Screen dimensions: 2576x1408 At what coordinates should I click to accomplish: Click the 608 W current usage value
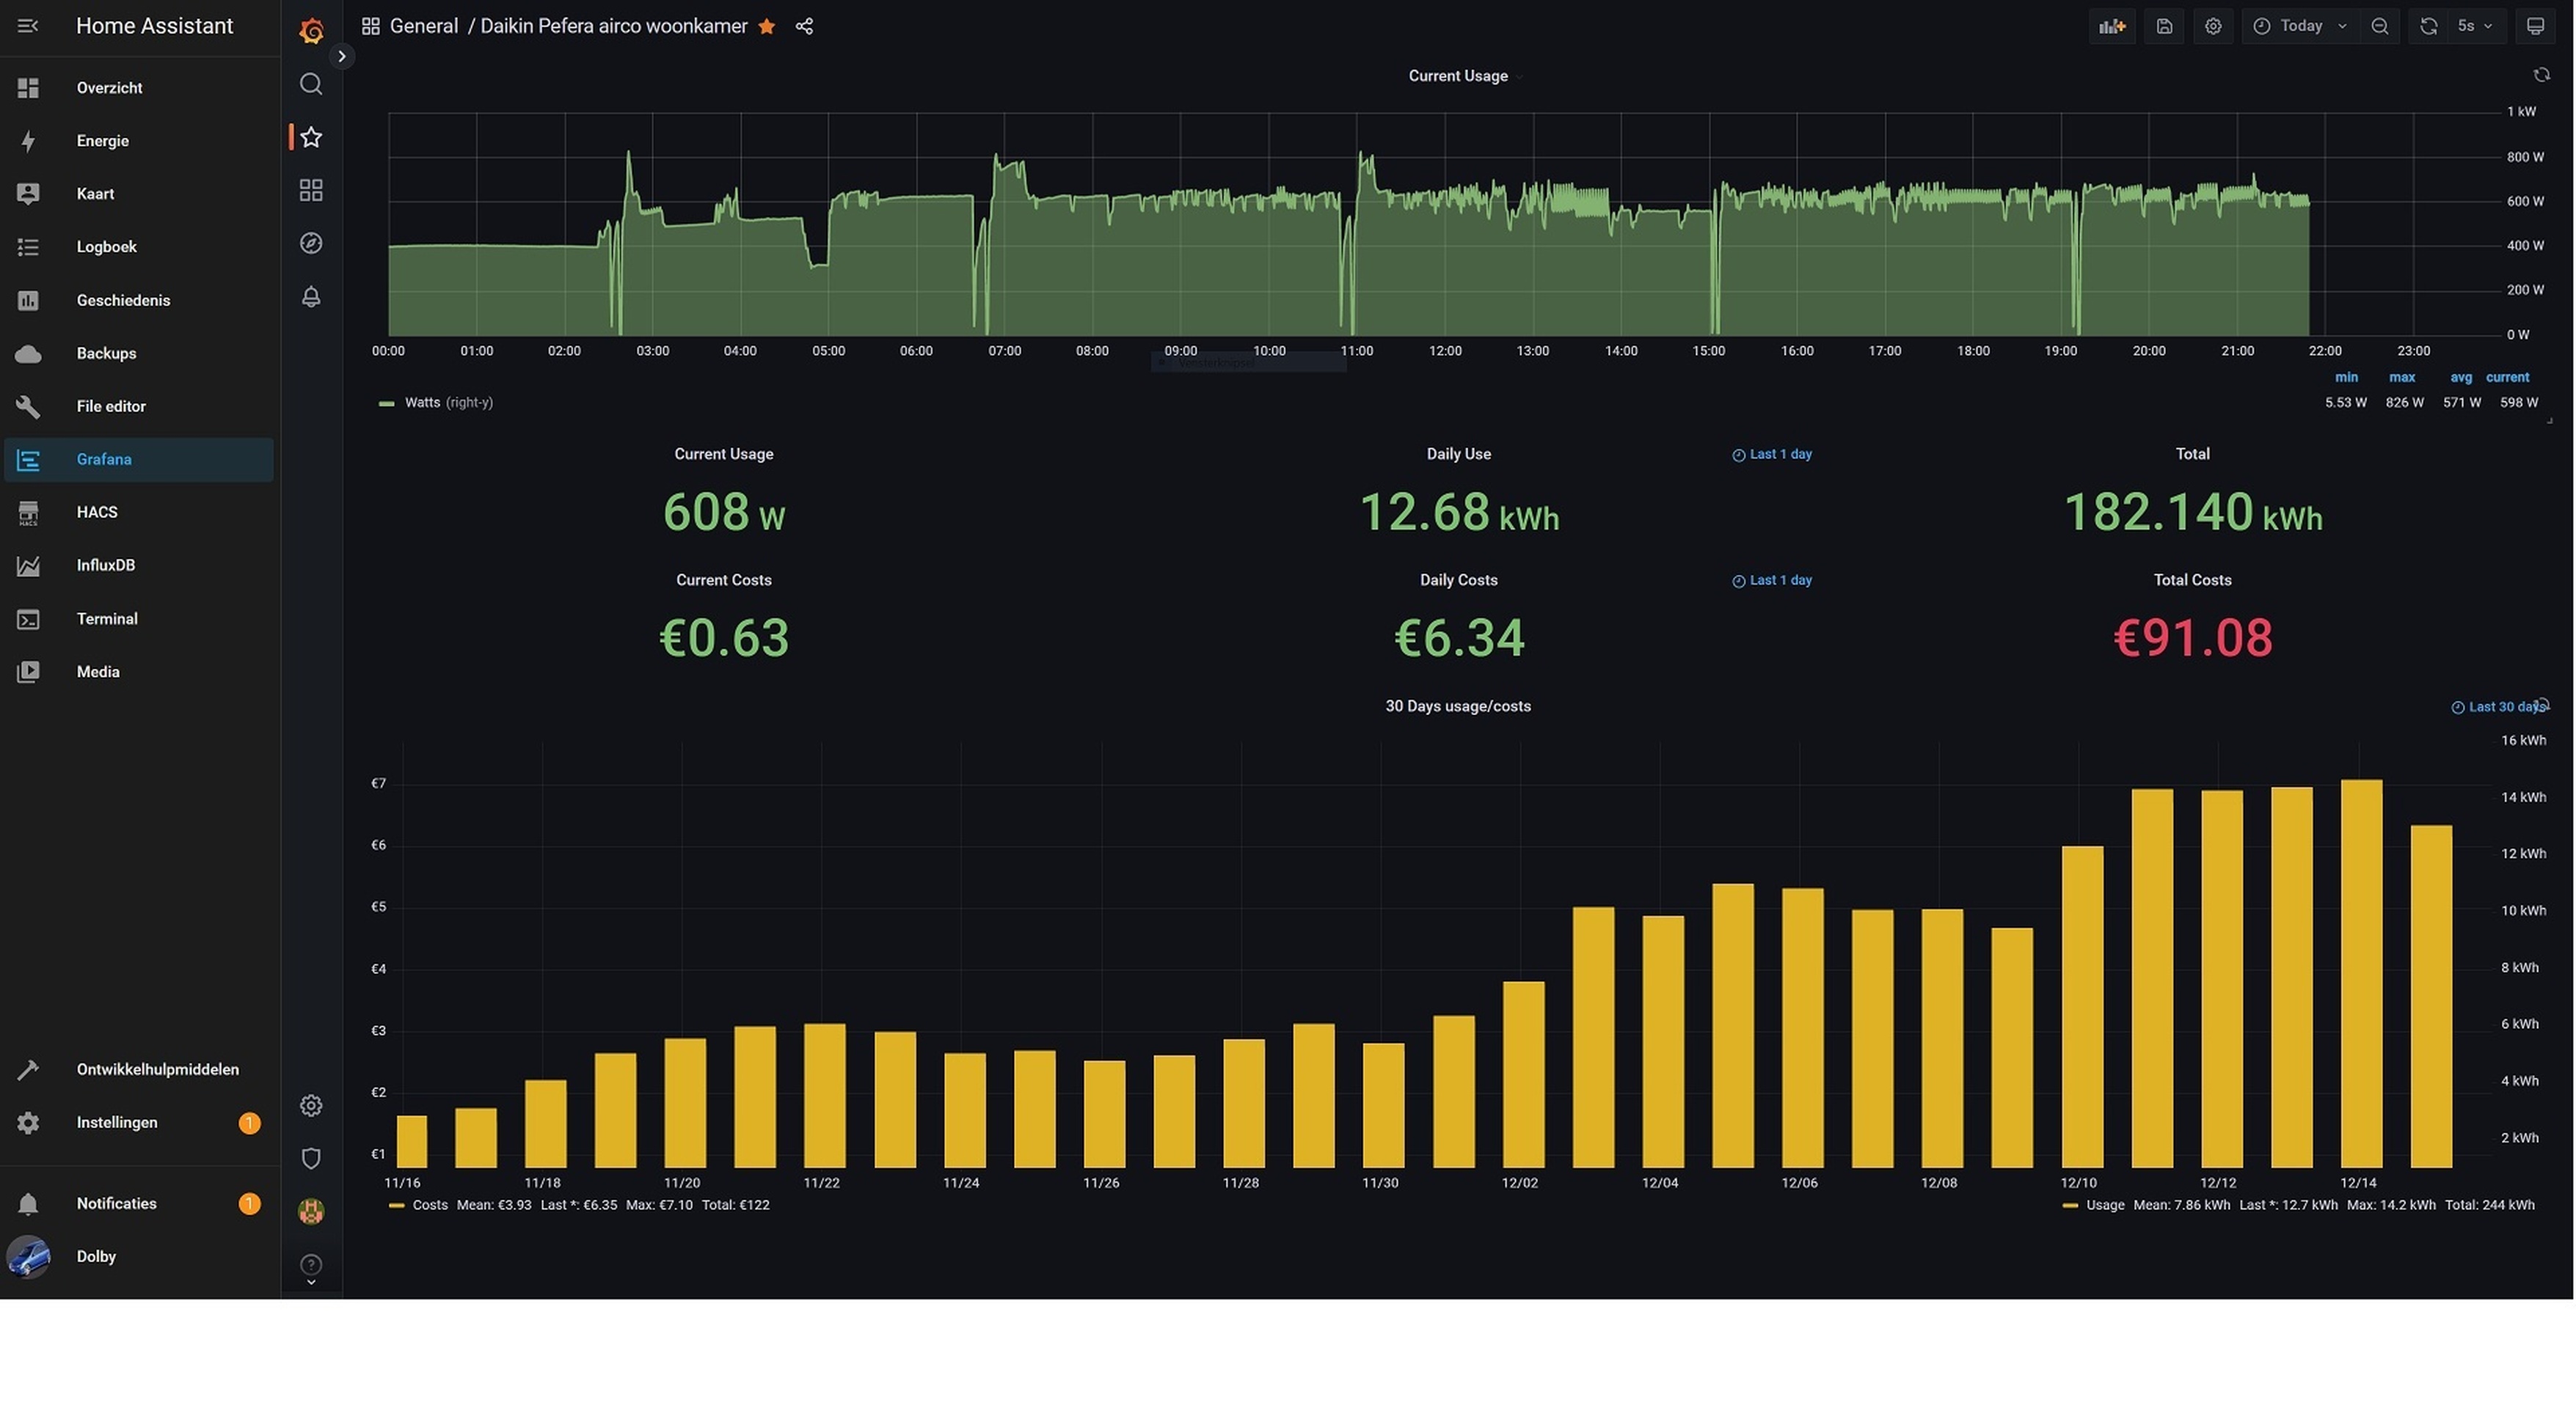tap(724, 513)
